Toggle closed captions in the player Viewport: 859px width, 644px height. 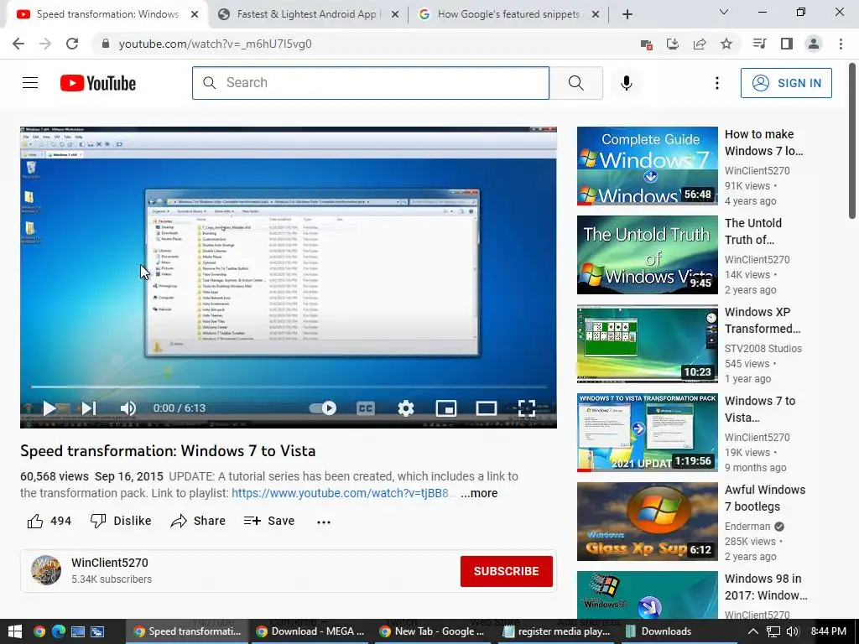click(366, 408)
